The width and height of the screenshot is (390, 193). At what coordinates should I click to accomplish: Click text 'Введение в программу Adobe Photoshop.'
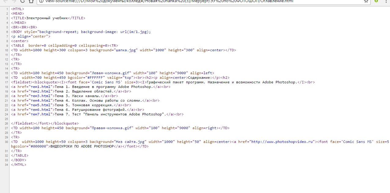coord(113,87)
